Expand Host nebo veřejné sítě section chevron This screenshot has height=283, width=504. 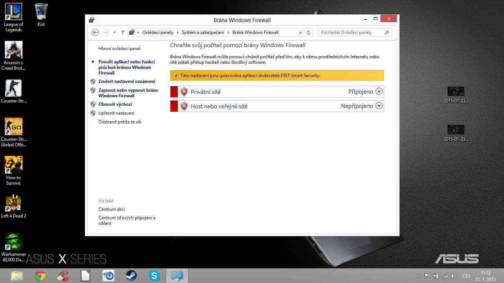coord(379,106)
